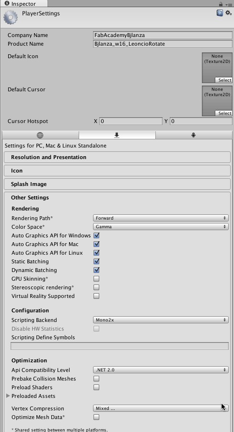Expand Resolution and Presentation section
Screen dimensions: 234x432
click(117, 157)
